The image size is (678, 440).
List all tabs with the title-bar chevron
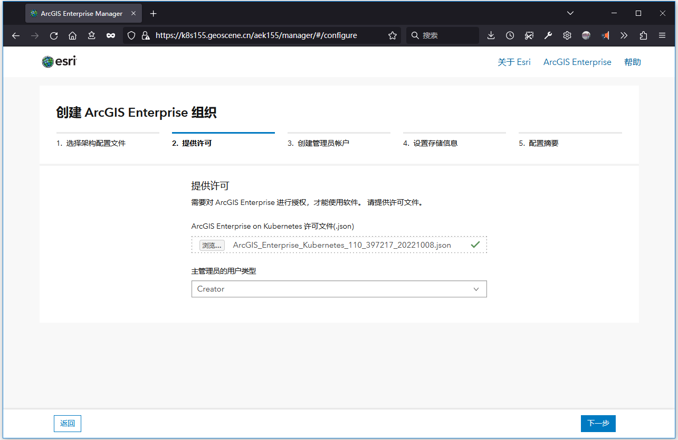click(570, 13)
